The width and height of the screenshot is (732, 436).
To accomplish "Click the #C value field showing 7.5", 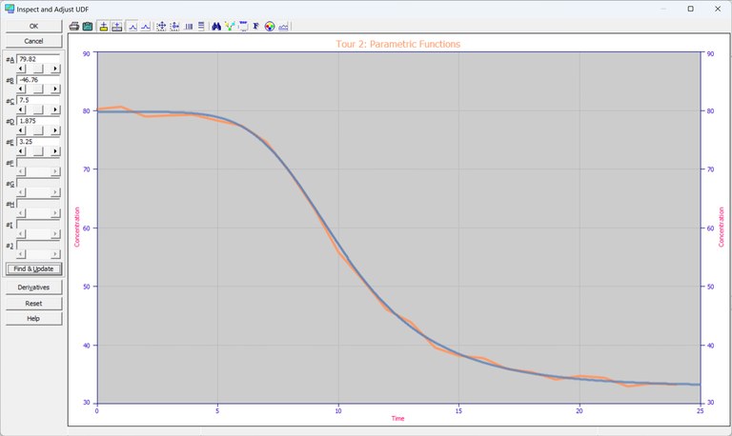I will coord(38,100).
